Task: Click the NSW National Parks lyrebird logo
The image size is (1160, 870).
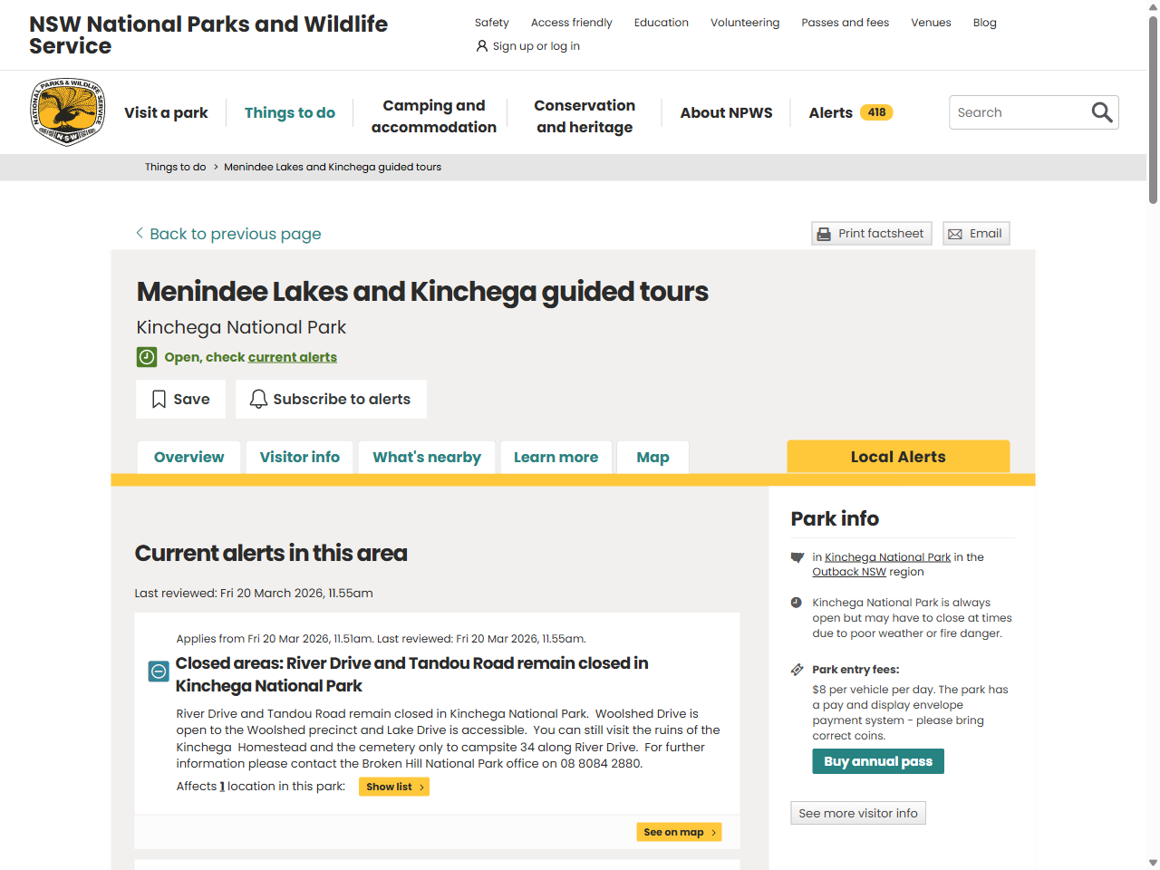Action: point(68,112)
